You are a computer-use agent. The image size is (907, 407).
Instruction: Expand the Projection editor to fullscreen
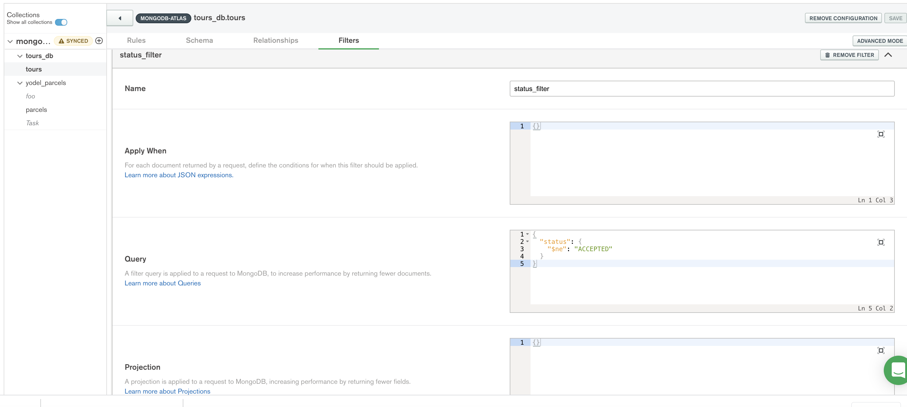click(881, 350)
